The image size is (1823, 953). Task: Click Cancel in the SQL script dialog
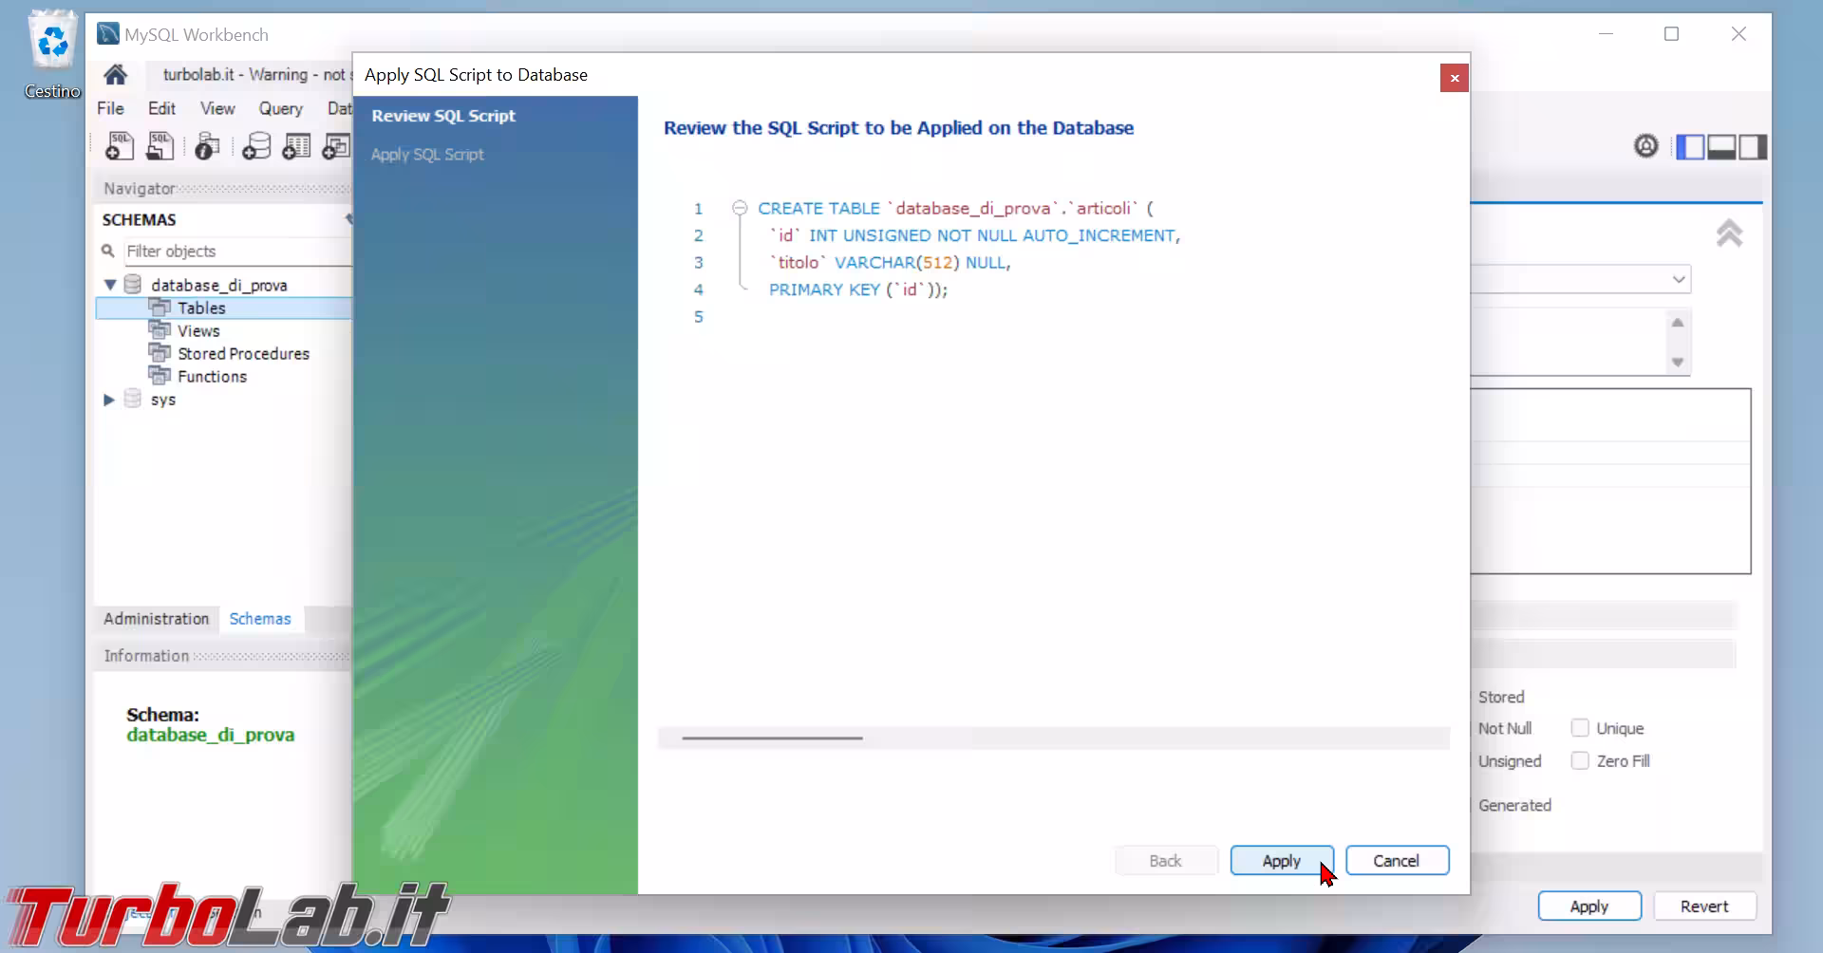pyautogui.click(x=1397, y=860)
